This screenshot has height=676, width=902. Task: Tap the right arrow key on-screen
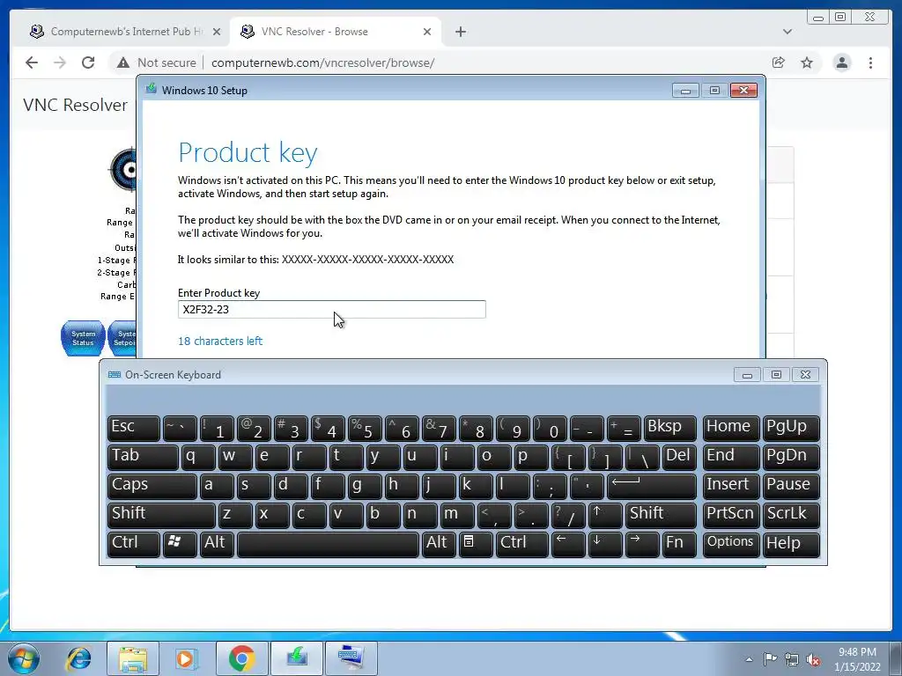click(642, 544)
